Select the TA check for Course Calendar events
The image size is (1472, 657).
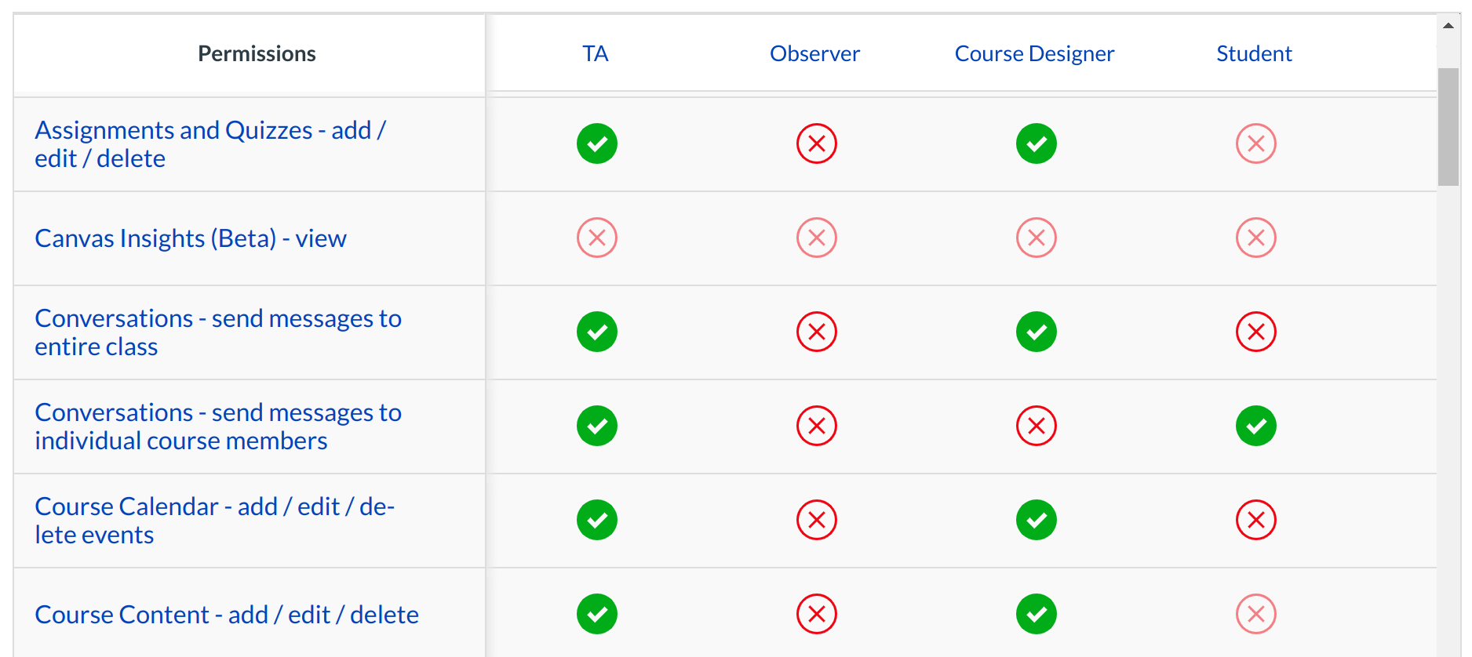597,519
